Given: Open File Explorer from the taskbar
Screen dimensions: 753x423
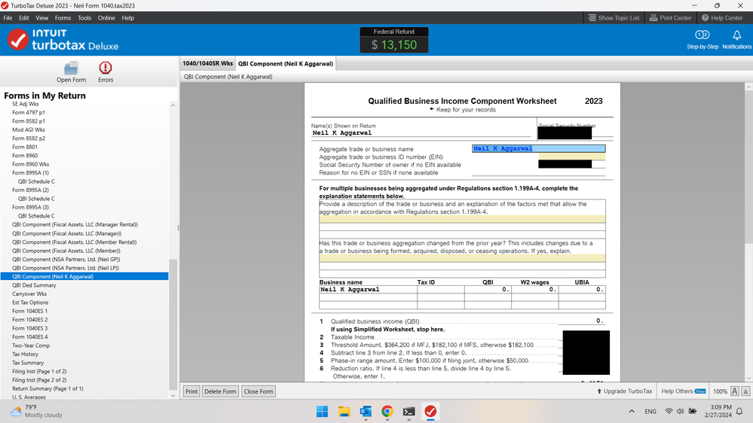Looking at the screenshot, I should pos(344,412).
